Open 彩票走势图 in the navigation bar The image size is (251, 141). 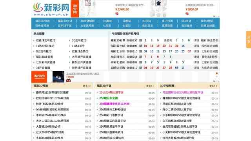tap(208, 25)
